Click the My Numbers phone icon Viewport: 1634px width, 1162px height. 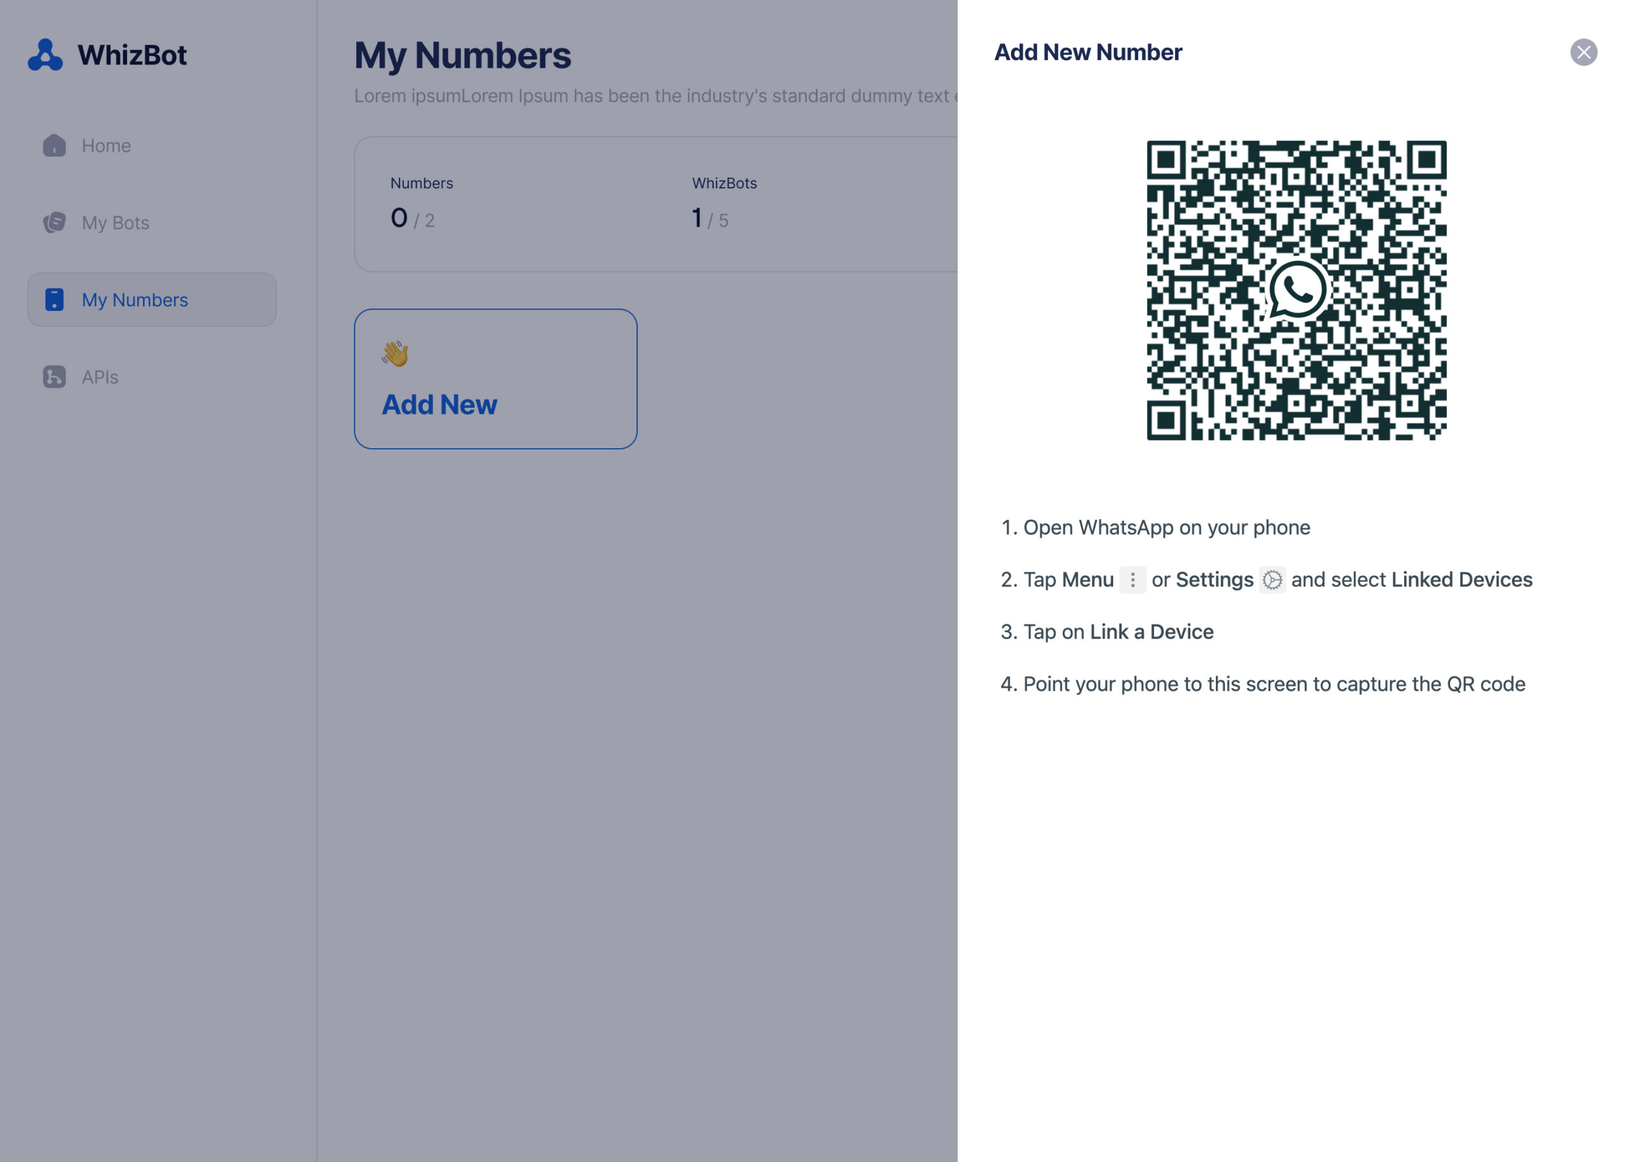(54, 300)
